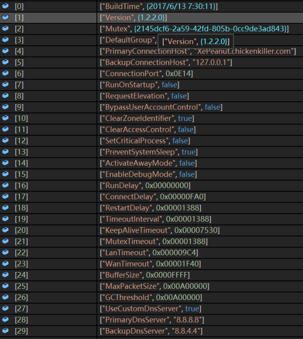Select the Mutex GUID value
The image size is (303, 339).
194,29
